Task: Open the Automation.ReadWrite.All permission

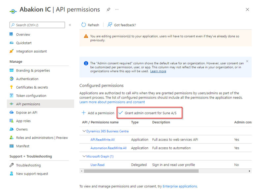Action: coord(108,148)
